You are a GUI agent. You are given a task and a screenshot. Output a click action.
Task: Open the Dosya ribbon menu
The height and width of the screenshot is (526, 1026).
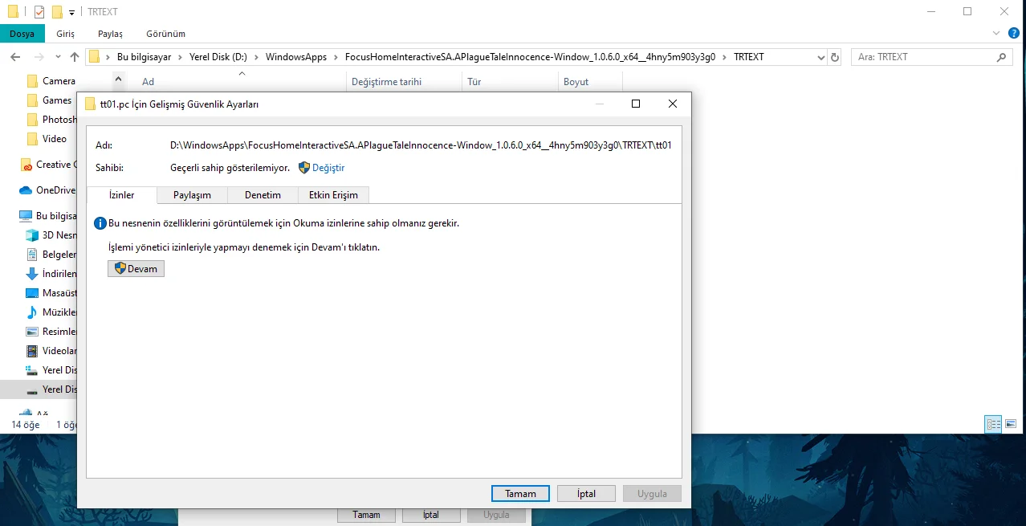22,34
